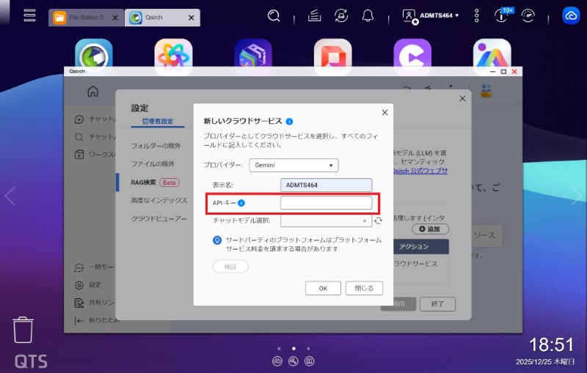Open the blue cloud icon at top right

570,15
